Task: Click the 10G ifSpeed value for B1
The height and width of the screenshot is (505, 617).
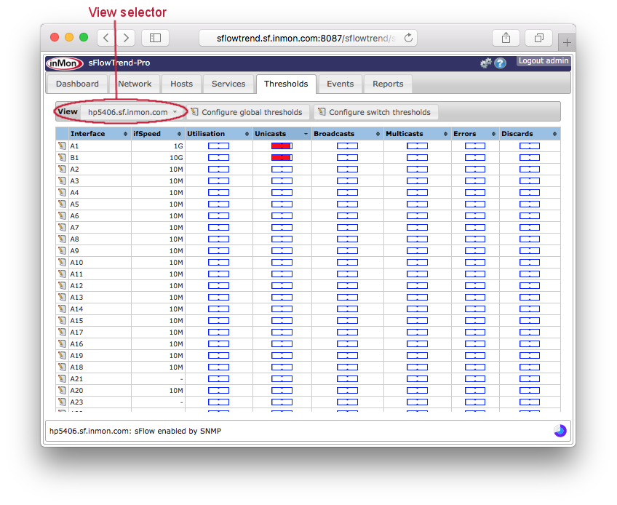Action: coord(176,157)
